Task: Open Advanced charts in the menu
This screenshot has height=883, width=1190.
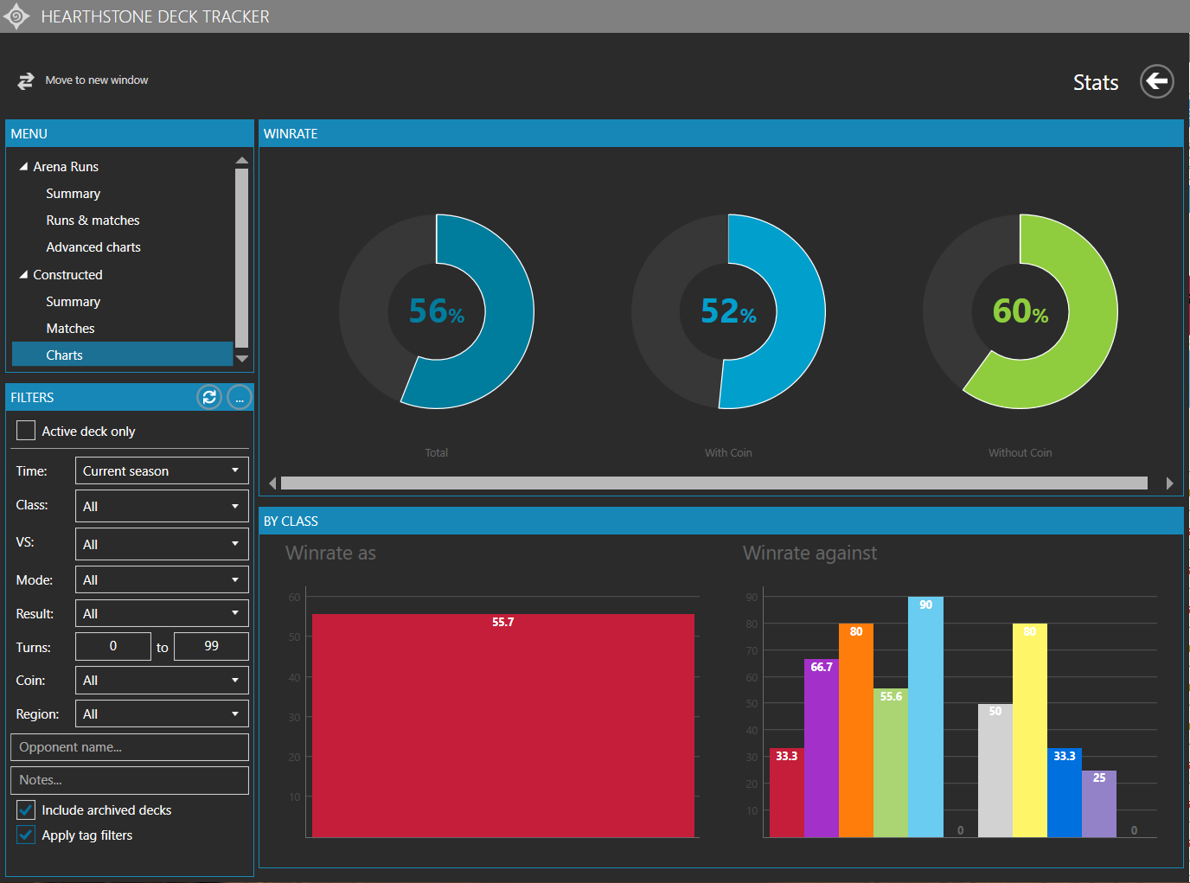Action: (x=93, y=247)
